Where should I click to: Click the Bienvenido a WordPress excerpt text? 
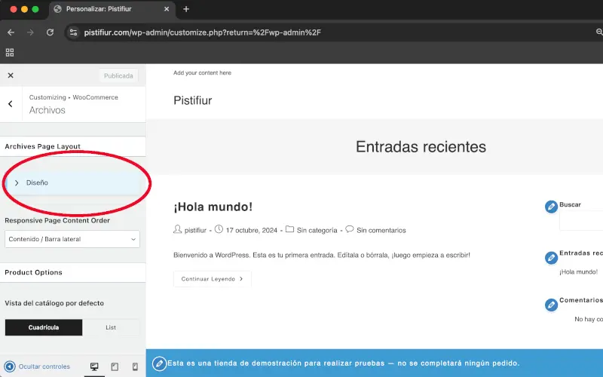(x=322, y=255)
